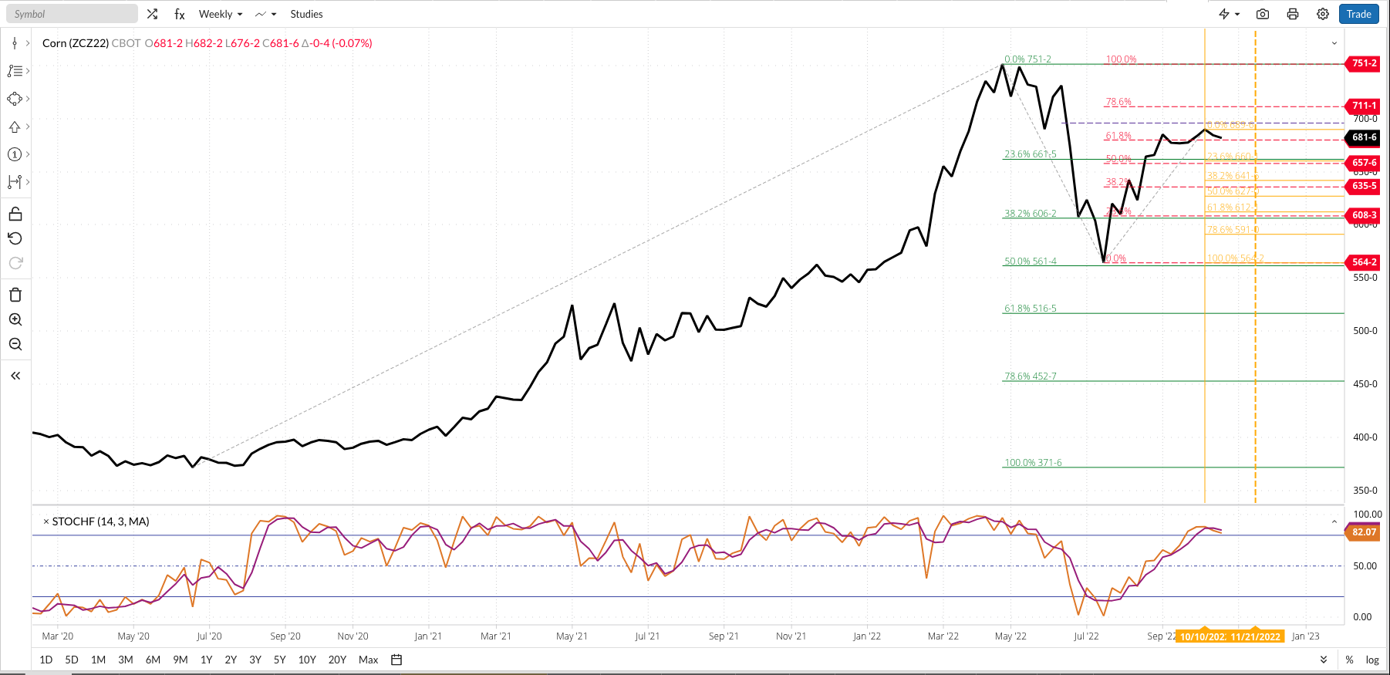Expand options beside the numbered circle tool
The width and height of the screenshot is (1390, 675).
pos(28,154)
